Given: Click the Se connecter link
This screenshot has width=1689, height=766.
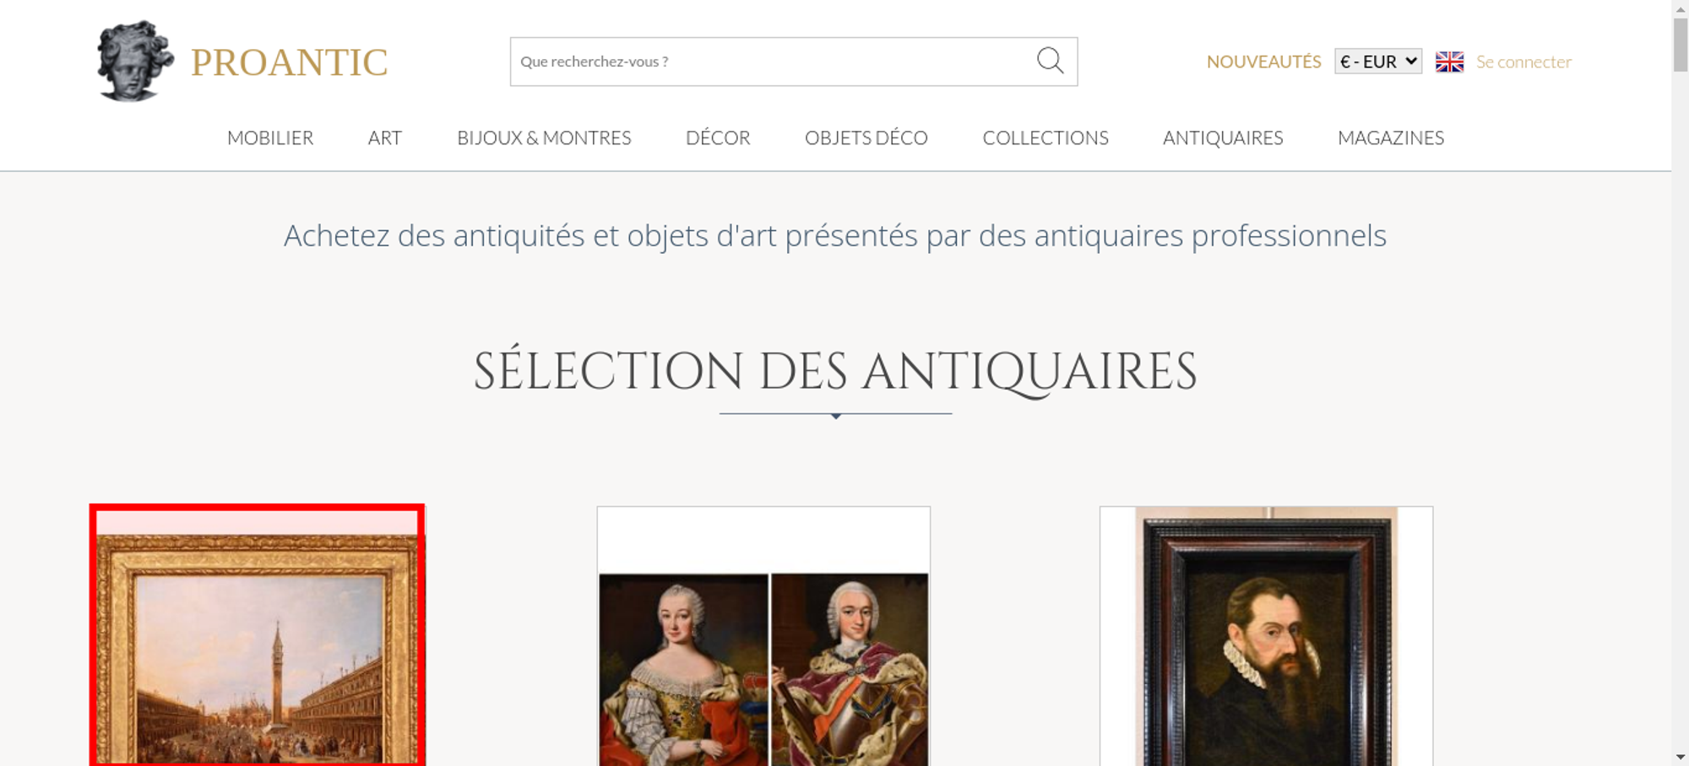Looking at the screenshot, I should click(1523, 62).
